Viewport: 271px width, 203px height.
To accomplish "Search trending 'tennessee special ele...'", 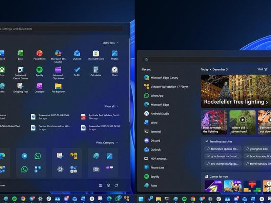I will click(223, 149).
